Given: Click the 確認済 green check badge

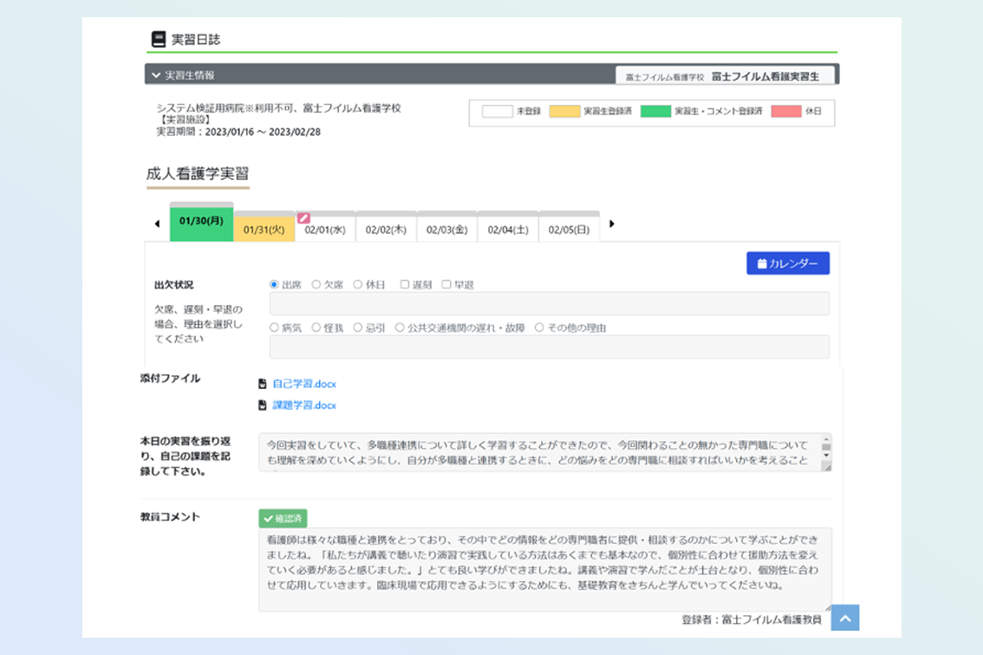Looking at the screenshot, I should [x=283, y=519].
